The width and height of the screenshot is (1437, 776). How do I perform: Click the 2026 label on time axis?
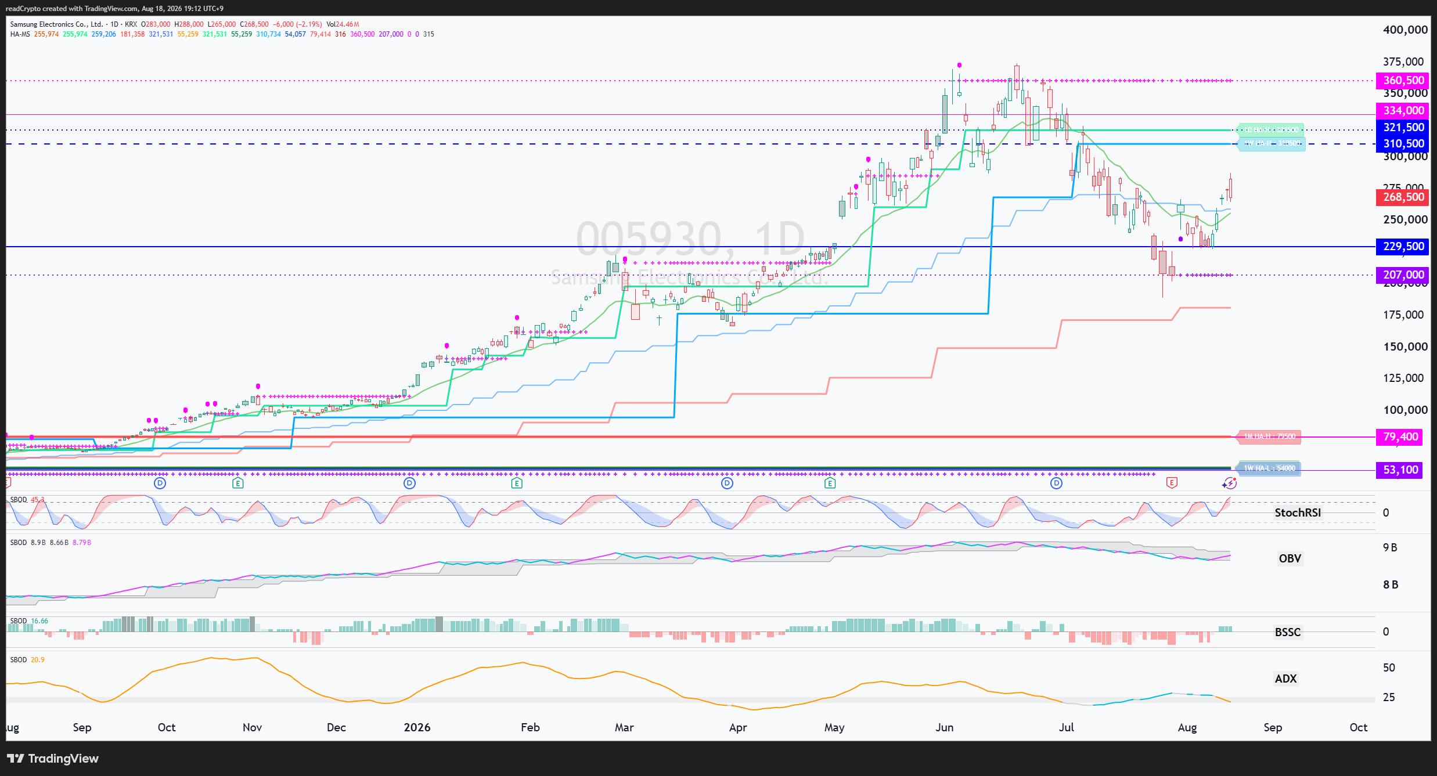pyautogui.click(x=417, y=727)
